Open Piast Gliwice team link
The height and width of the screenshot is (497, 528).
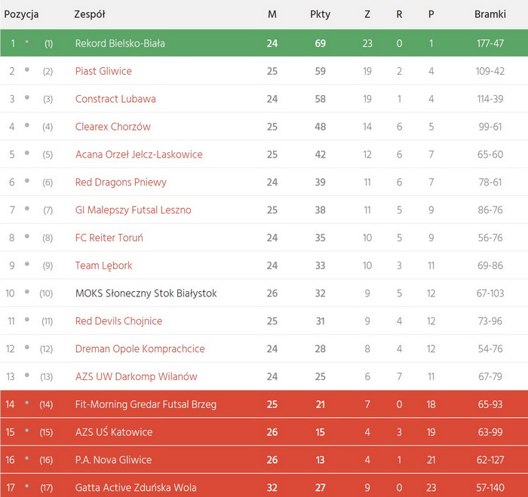[103, 71]
